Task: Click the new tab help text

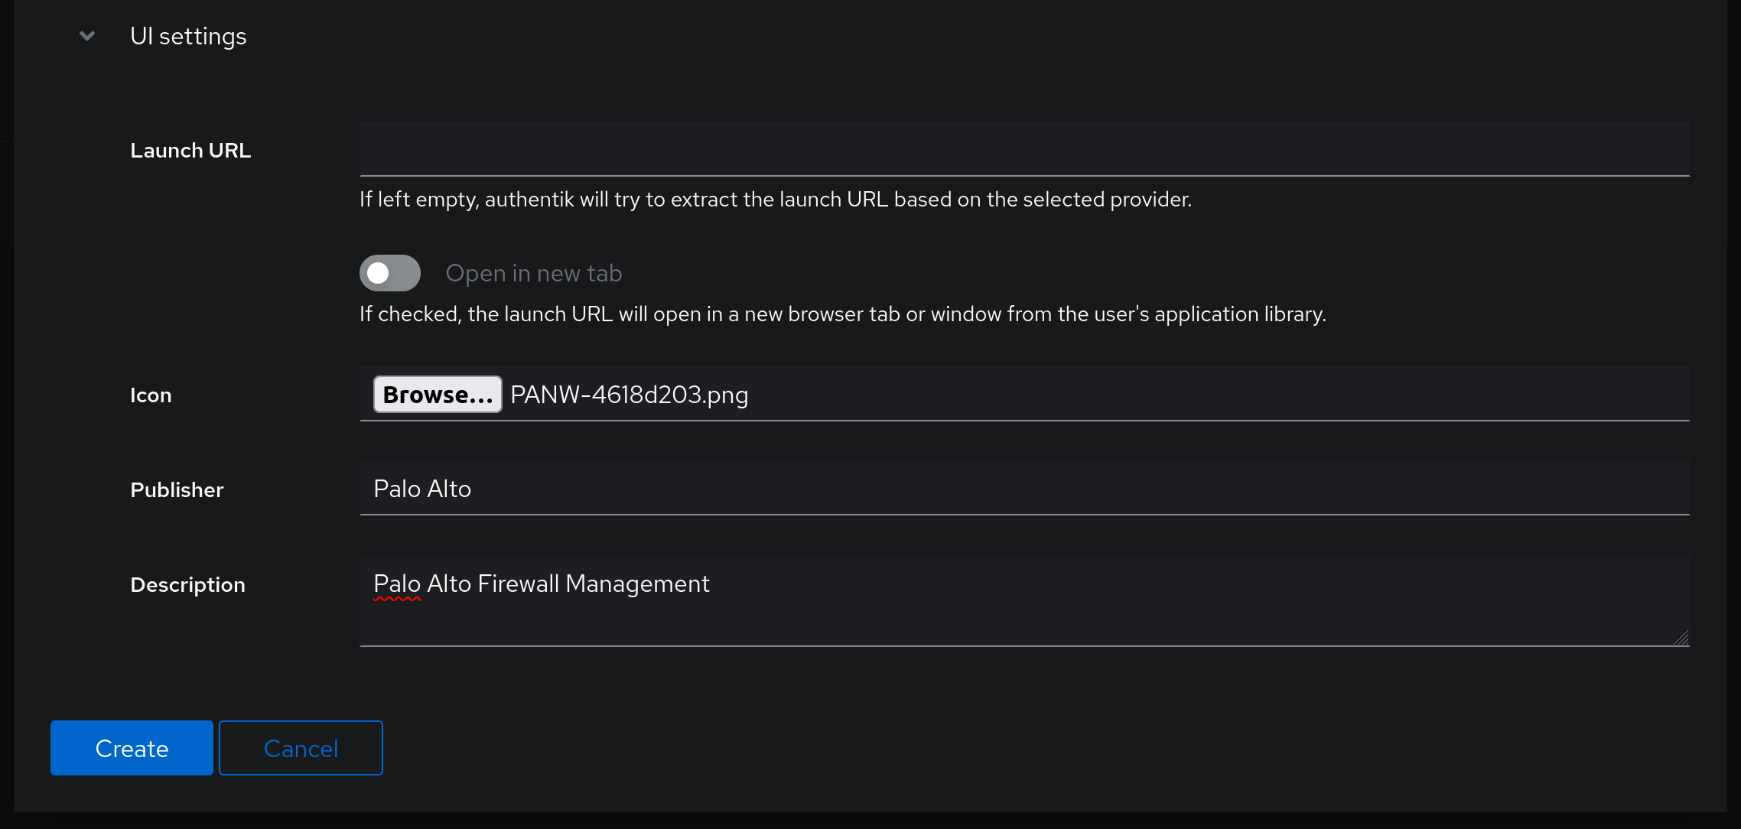Action: (x=843, y=314)
